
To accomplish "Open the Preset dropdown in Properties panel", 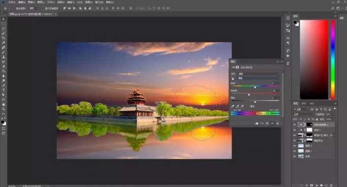I will pos(258,74).
